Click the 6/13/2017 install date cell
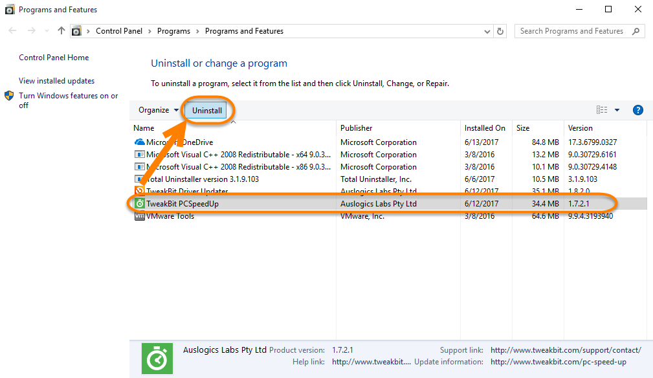The width and height of the screenshot is (653, 378). pyautogui.click(x=481, y=142)
